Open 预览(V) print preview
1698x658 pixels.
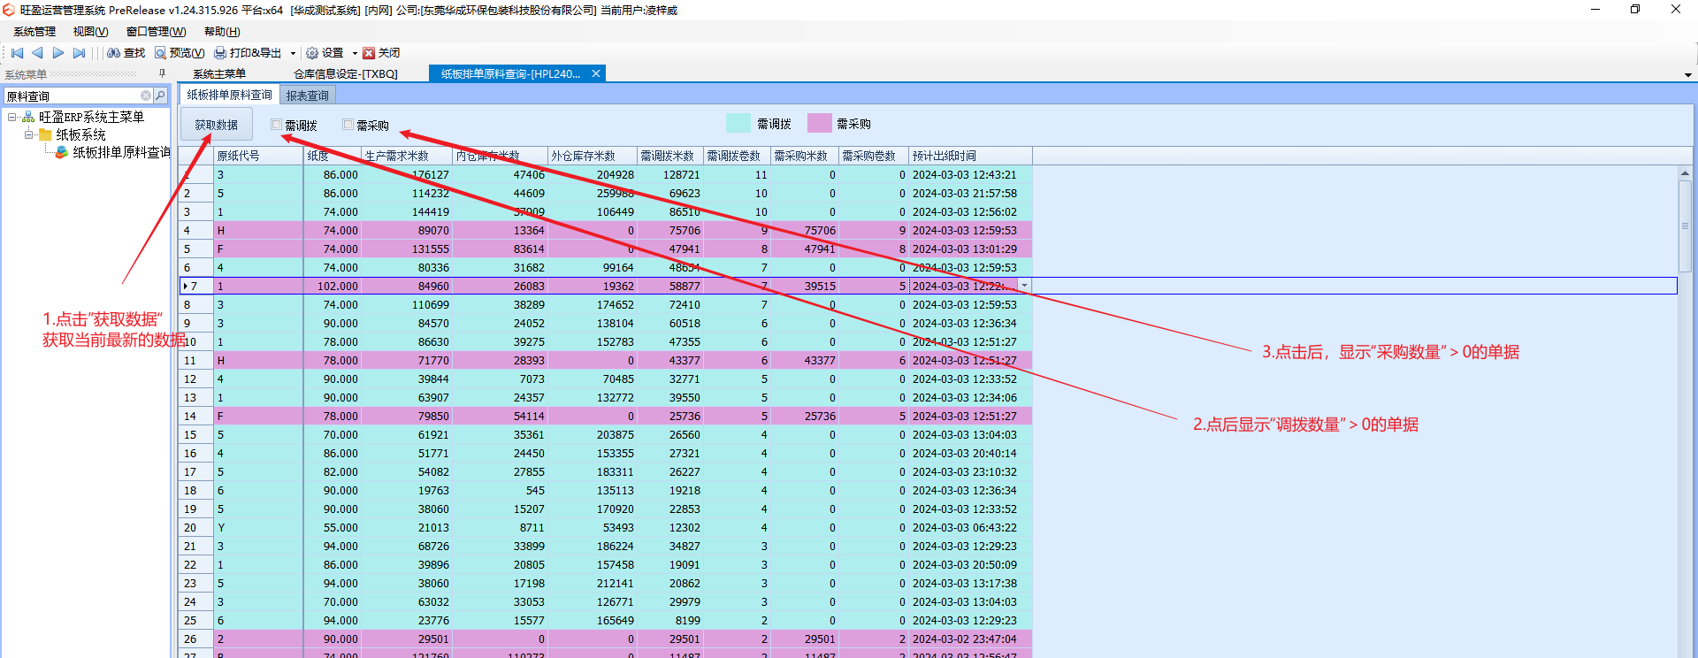pyautogui.click(x=180, y=53)
